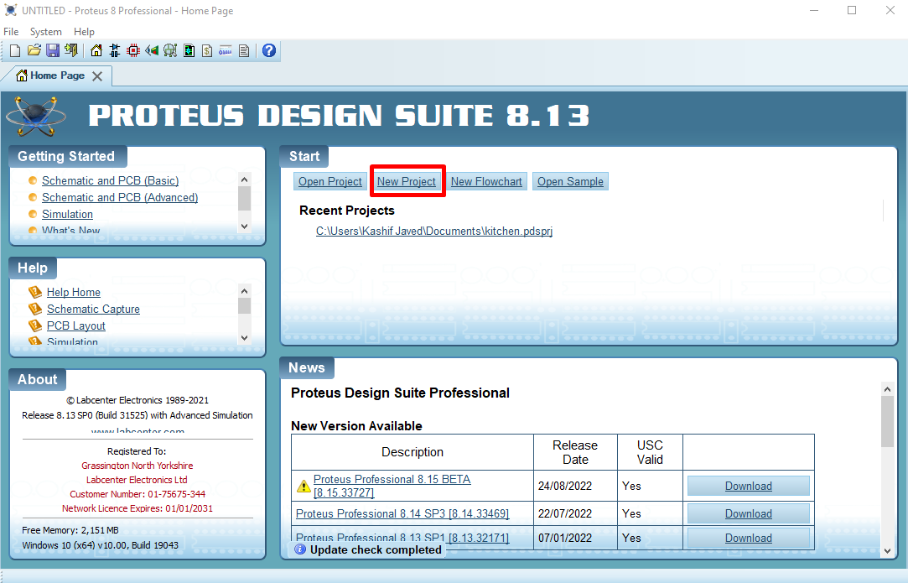The image size is (908, 583).
Task: Click the blue Help question mark icon
Action: (x=268, y=50)
